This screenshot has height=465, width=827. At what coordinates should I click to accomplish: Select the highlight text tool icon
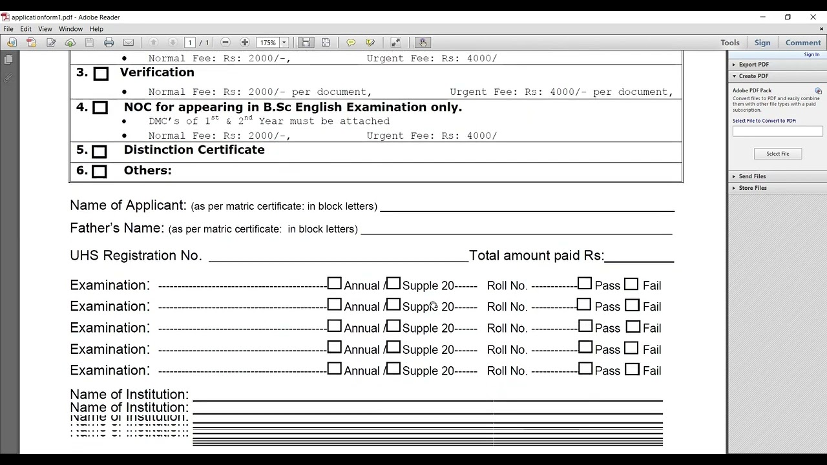(x=370, y=43)
